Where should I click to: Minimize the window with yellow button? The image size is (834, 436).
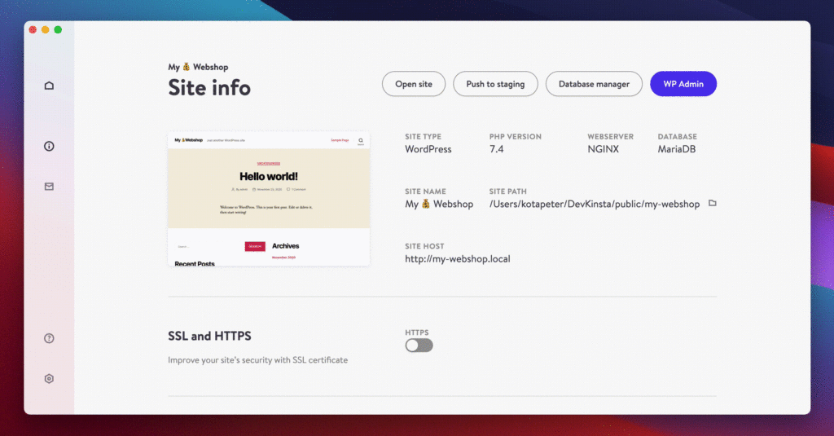pos(46,30)
